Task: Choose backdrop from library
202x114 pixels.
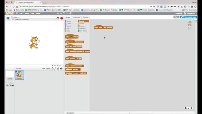Action: point(7,85)
